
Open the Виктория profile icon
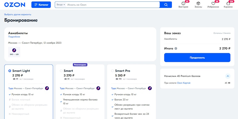tap(183, 3)
